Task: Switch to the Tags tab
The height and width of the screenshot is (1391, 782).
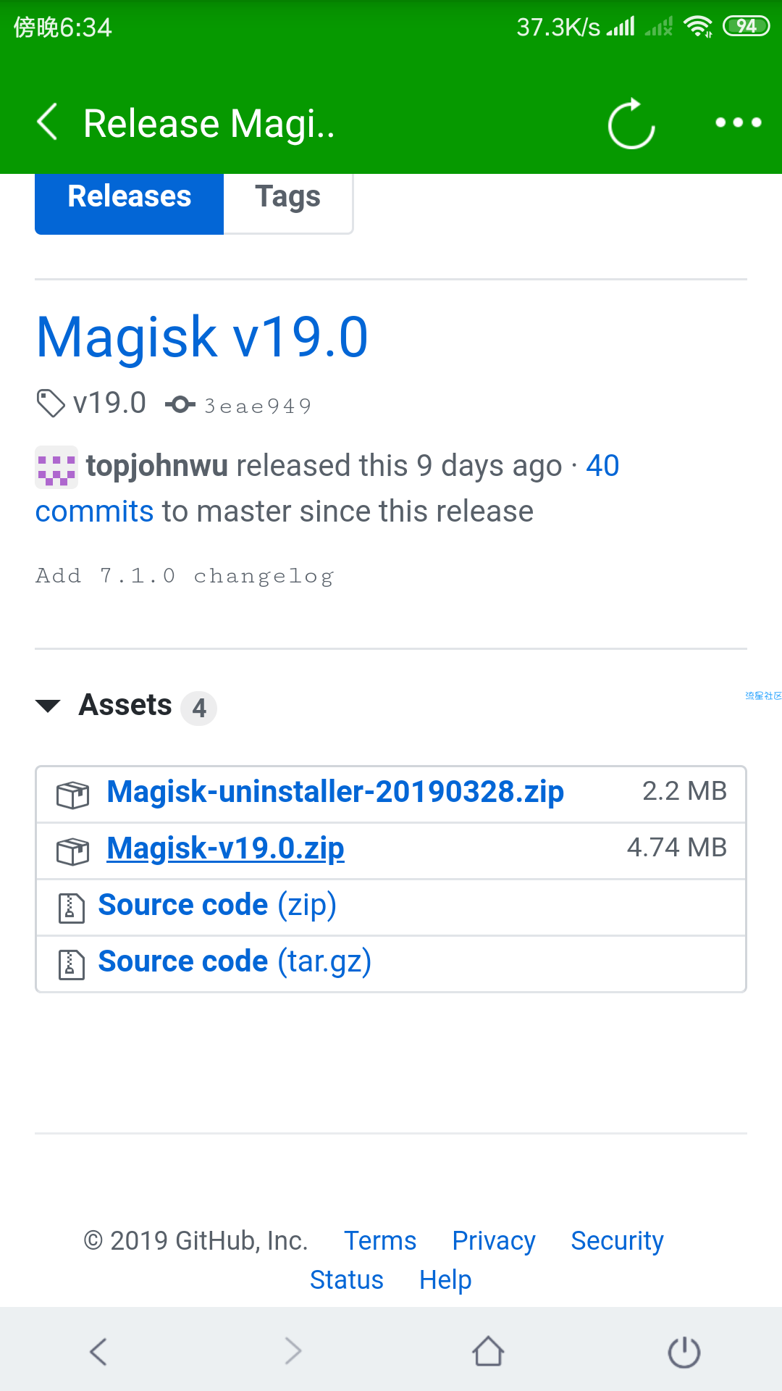Action: click(x=288, y=197)
